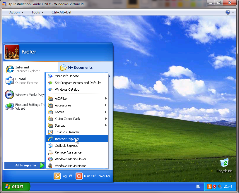Screen dimensions: 239x193
Task: Expand the AC3Filter submenu arrow
Action: 106,99
